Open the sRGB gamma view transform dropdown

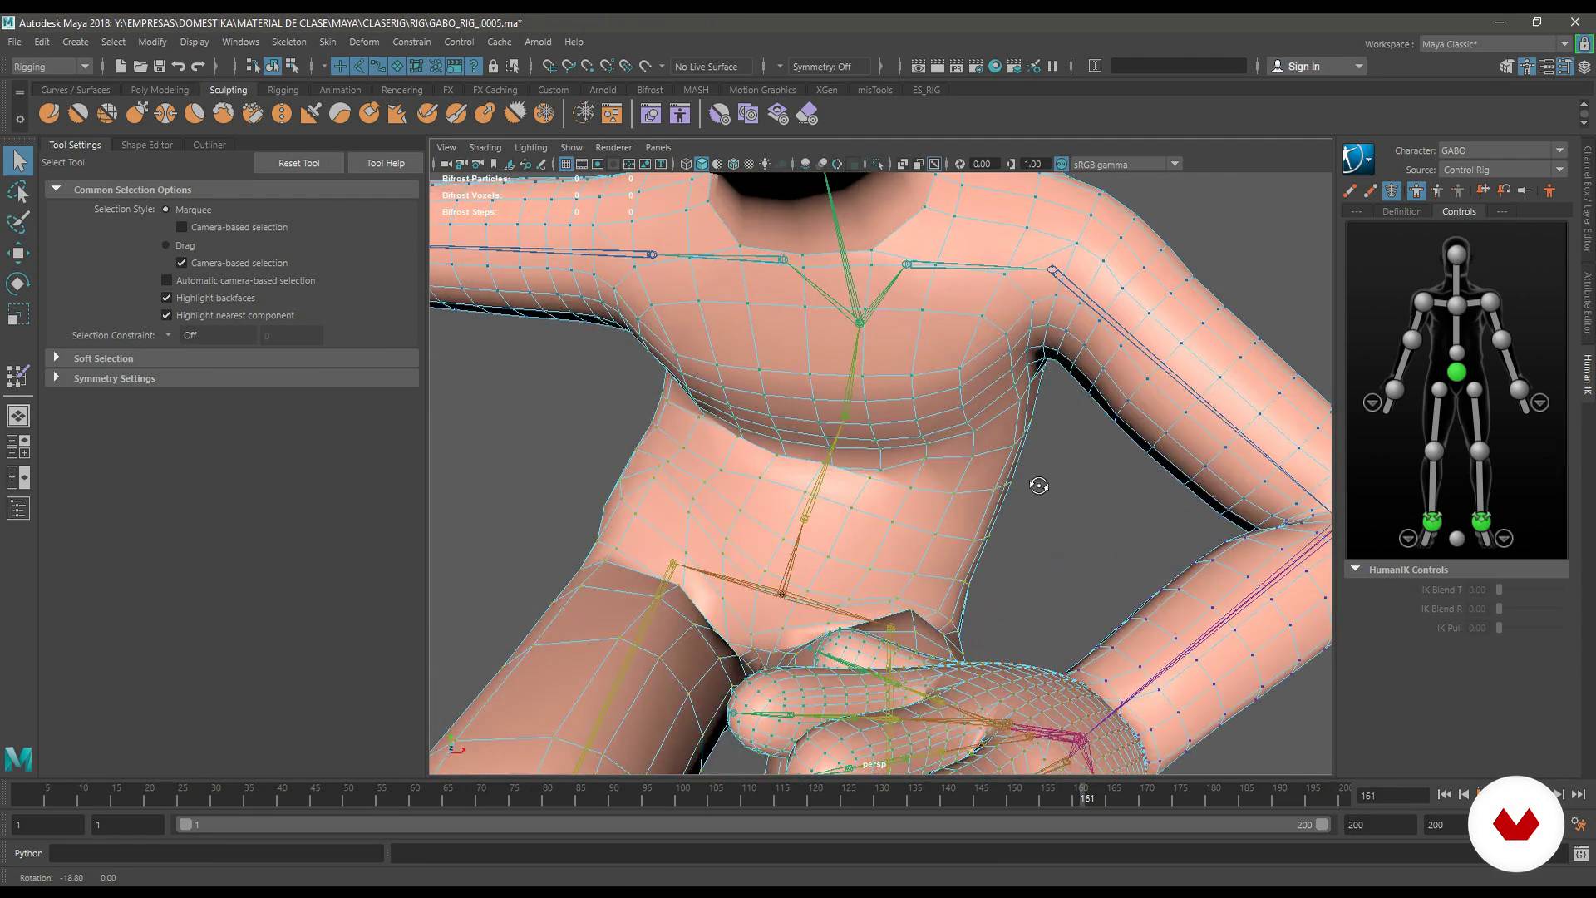pyautogui.click(x=1126, y=164)
